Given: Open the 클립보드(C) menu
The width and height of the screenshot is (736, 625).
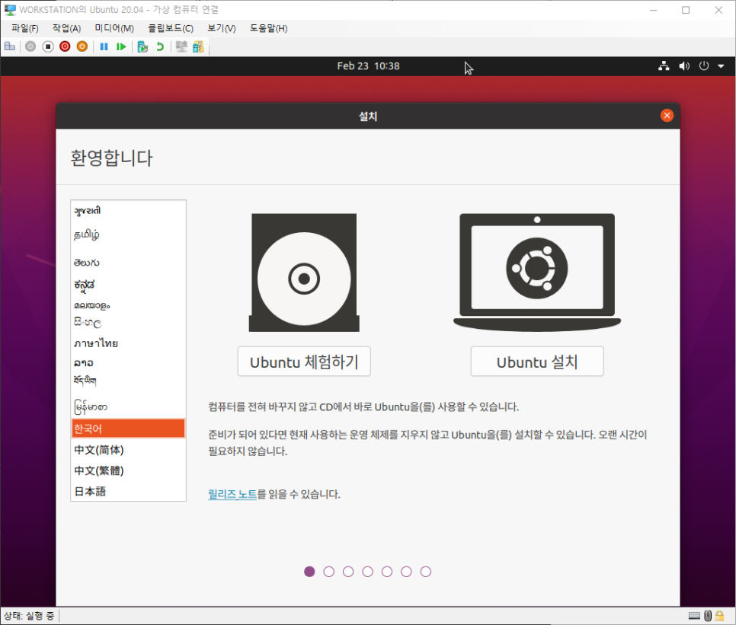Looking at the screenshot, I should point(171,29).
